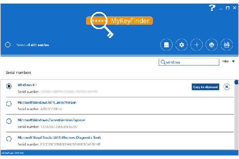239x159 pixels.
Task: Click 'Select all 411 entries' label
Action: 33,45
